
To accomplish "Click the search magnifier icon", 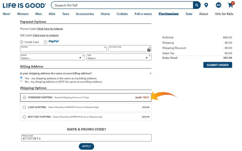I will pos(197,5).
